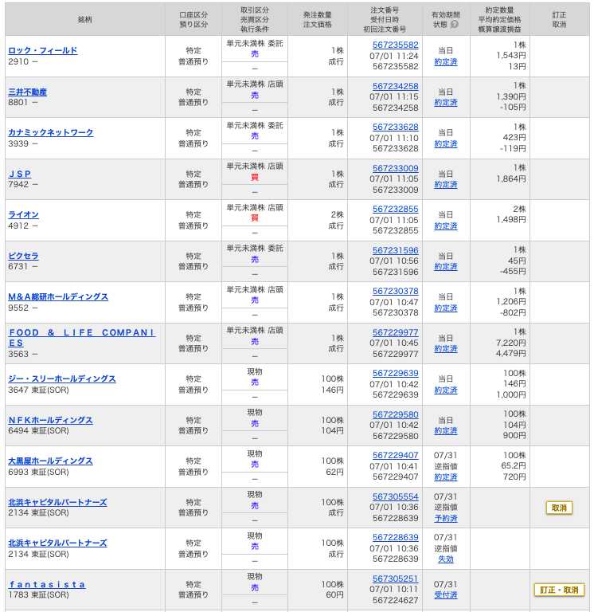Select the 発注数量 注文価格 column header
The height and width of the screenshot is (612, 594).
(x=318, y=19)
